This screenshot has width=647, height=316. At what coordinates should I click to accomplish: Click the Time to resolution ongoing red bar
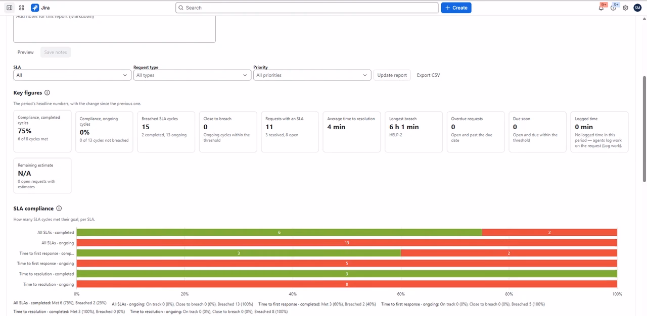347,284
